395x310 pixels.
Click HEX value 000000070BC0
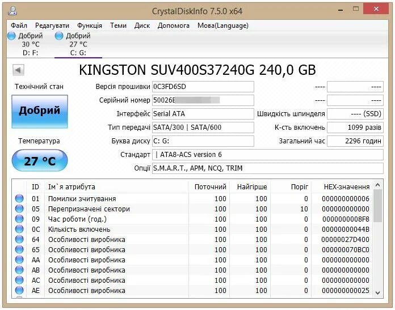346,249
